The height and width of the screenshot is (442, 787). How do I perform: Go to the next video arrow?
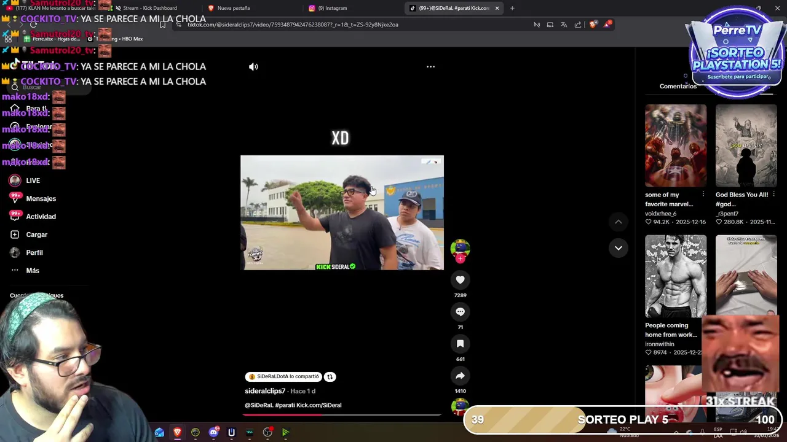coord(619,248)
